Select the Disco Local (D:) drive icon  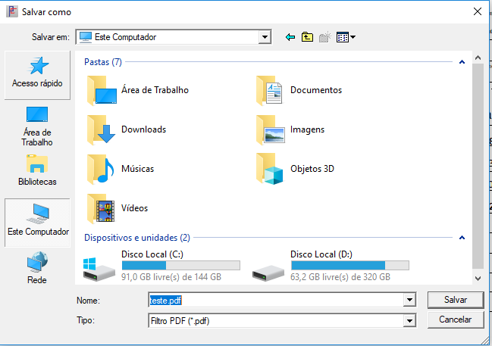click(268, 273)
